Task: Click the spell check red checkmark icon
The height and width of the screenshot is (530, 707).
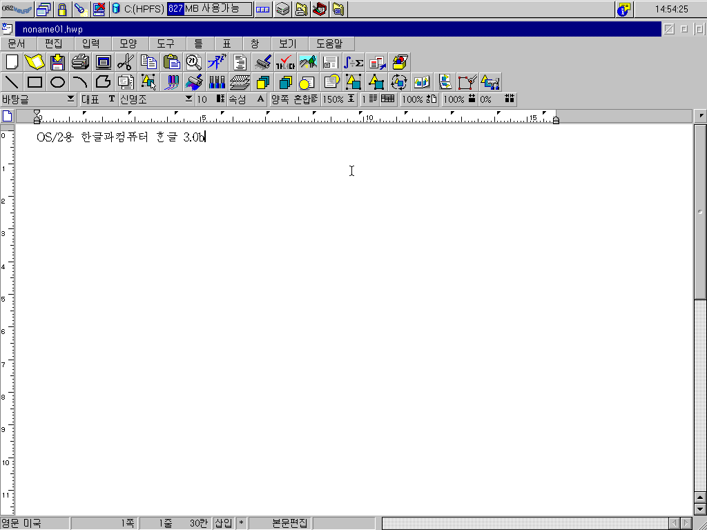Action: 285,62
